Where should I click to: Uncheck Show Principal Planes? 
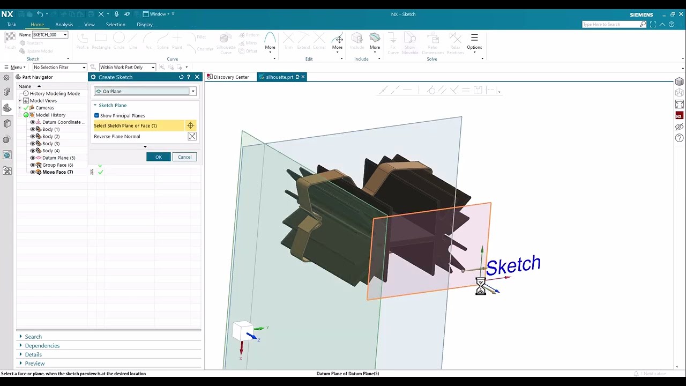[x=96, y=116]
